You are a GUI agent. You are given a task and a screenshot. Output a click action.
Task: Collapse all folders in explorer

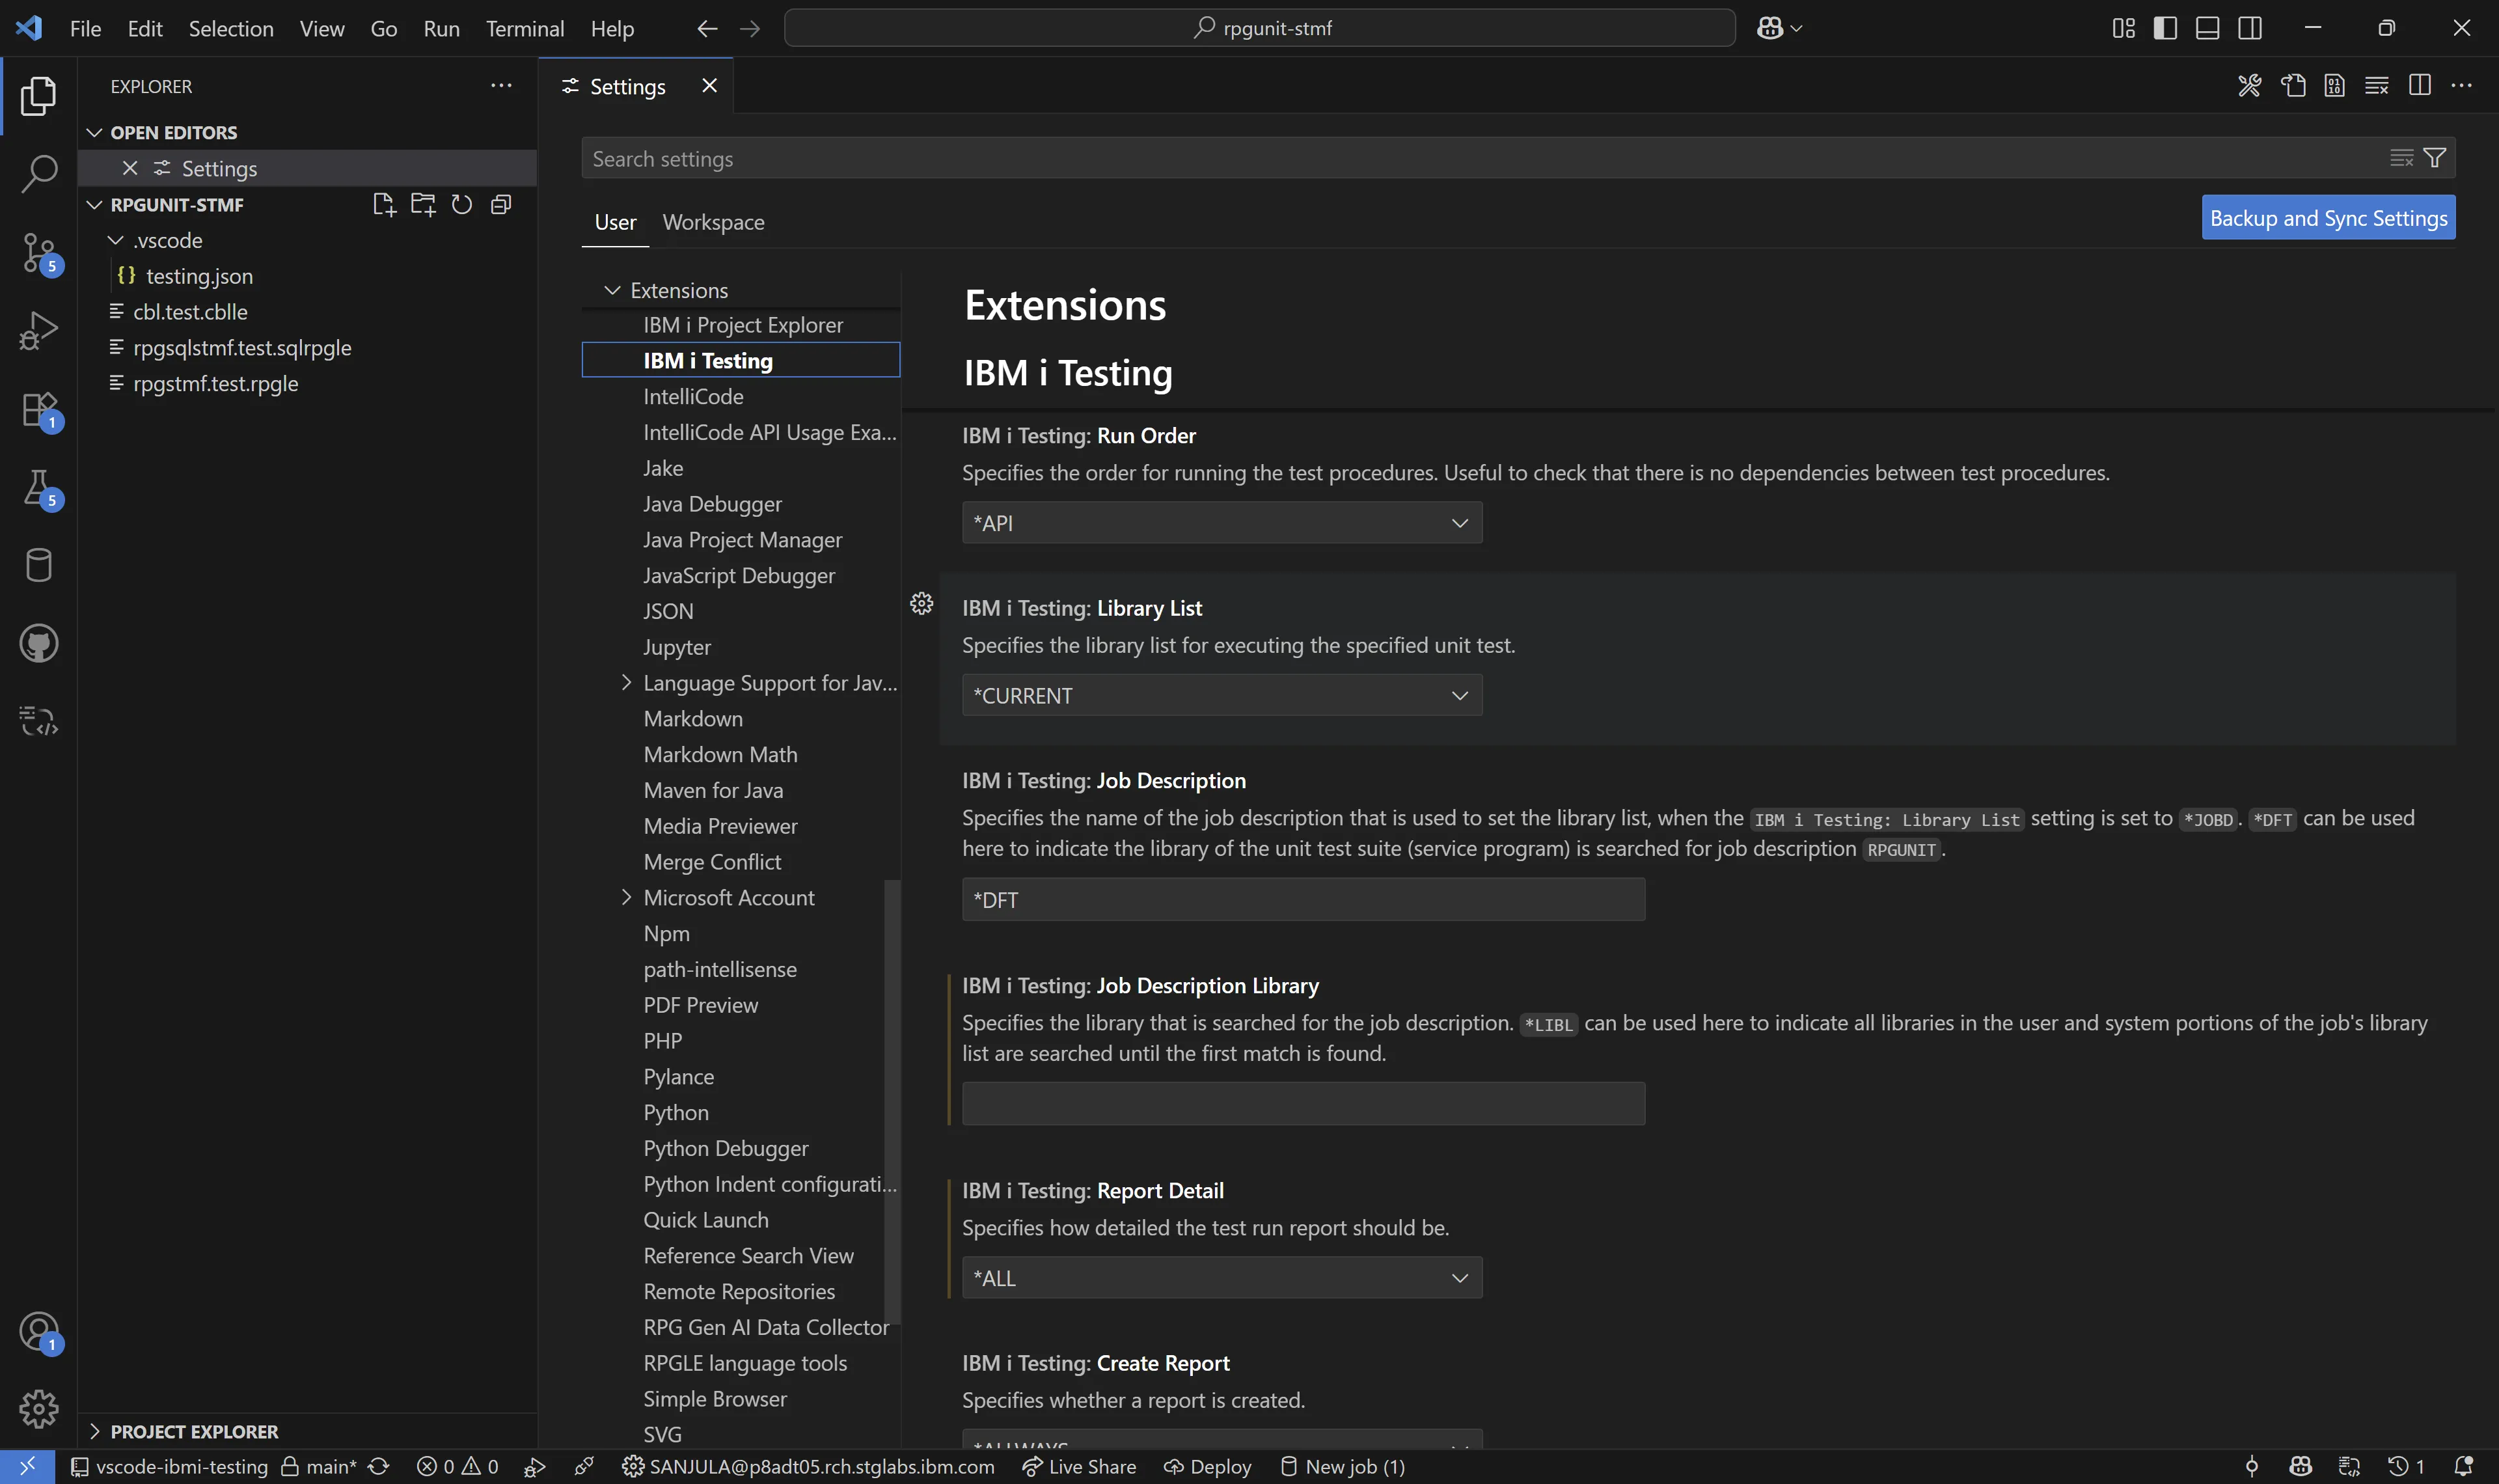(x=501, y=204)
